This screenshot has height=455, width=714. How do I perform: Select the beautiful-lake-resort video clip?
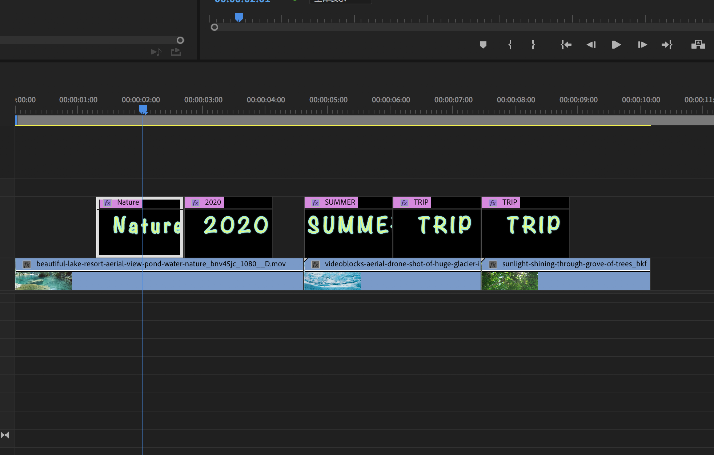[159, 274]
